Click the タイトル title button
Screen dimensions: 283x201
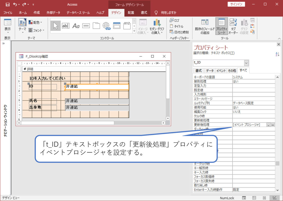[177, 26]
